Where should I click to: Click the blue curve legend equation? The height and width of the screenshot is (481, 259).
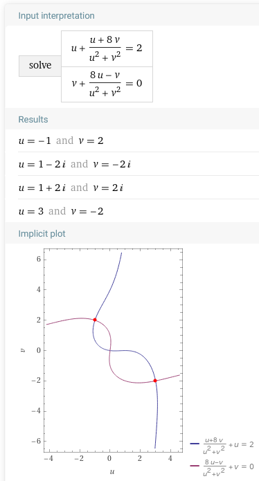(x=229, y=444)
